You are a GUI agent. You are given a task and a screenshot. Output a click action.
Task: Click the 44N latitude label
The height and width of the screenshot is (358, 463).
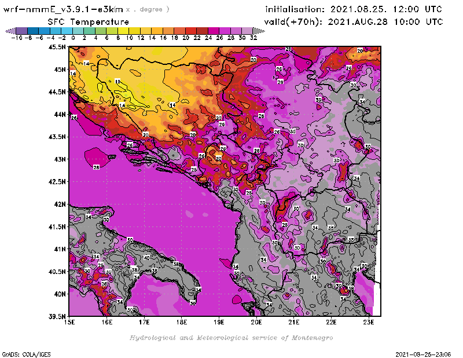click(x=60, y=114)
